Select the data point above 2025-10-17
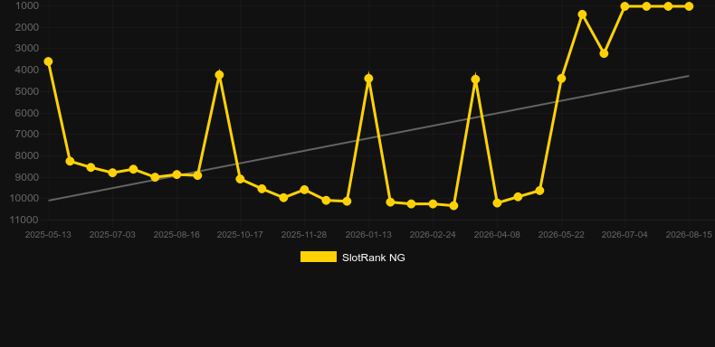The height and width of the screenshot is (347, 715). coord(241,179)
